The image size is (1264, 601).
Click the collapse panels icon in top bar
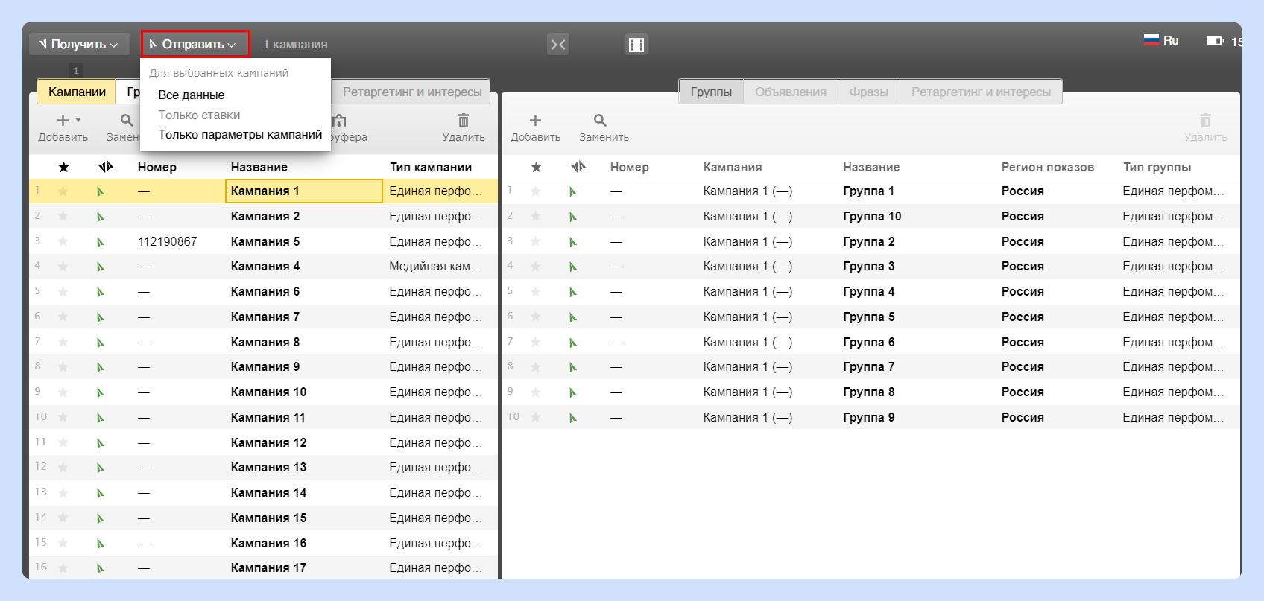(557, 45)
